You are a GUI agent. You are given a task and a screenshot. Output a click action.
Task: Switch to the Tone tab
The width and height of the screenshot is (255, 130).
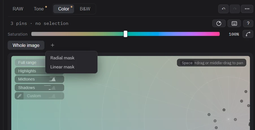[39, 9]
